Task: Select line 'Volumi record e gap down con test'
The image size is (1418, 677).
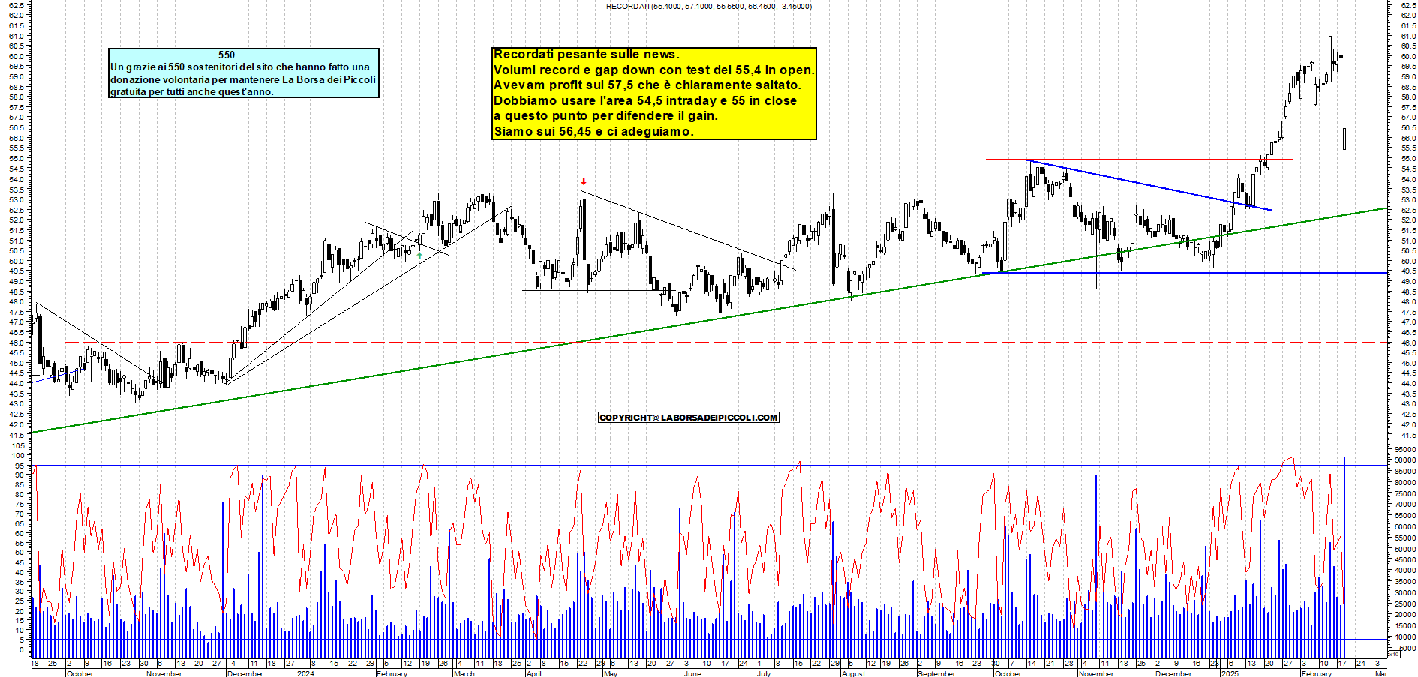Action: click(654, 70)
